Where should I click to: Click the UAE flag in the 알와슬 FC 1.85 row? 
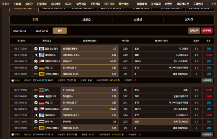tap(42, 61)
